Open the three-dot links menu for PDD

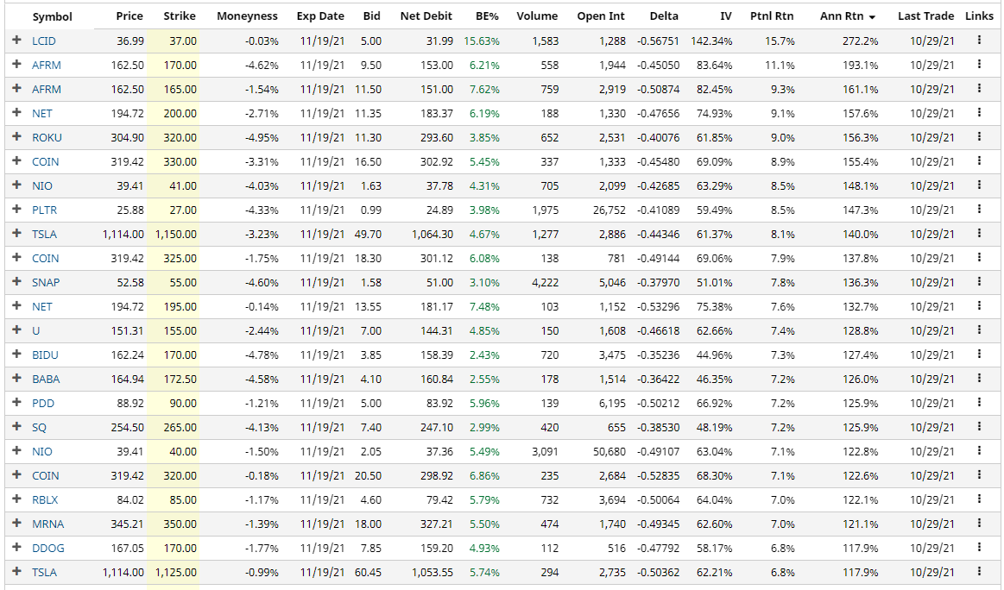click(979, 402)
